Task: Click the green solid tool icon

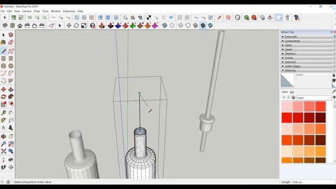Action: pyautogui.click(x=133, y=26)
